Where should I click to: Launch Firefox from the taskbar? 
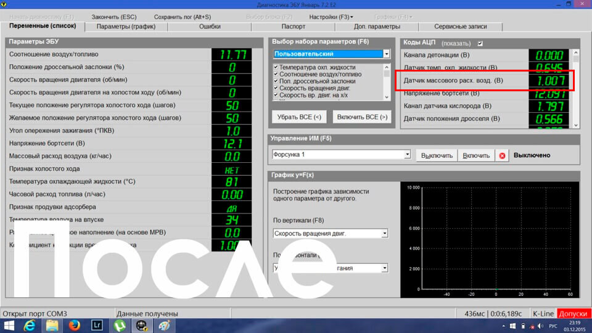click(x=75, y=326)
